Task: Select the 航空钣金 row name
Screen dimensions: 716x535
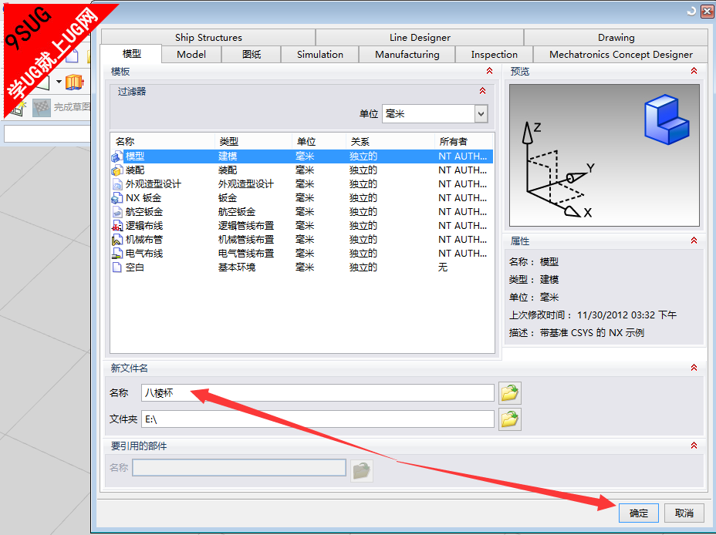Action: pyautogui.click(x=144, y=212)
